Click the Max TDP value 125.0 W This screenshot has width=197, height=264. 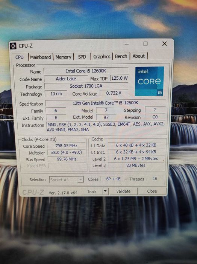point(120,78)
